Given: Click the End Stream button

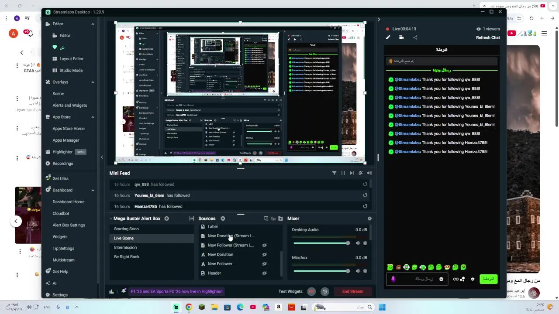Looking at the screenshot, I should (x=353, y=291).
